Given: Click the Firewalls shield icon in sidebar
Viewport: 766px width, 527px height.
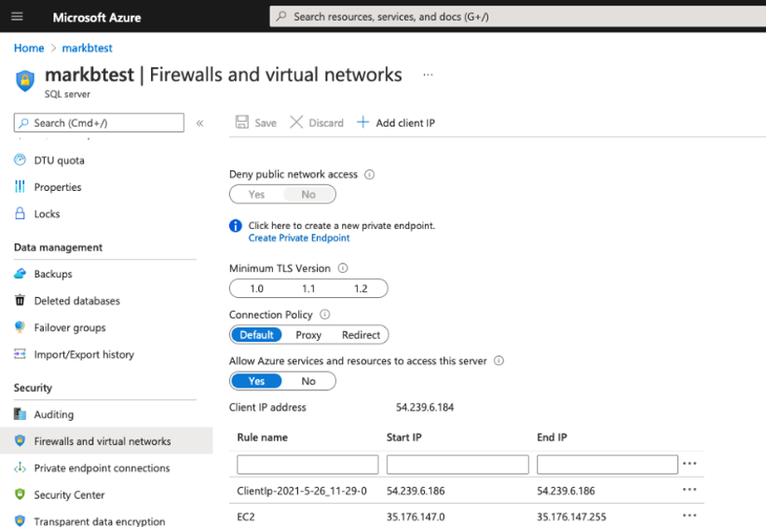Looking at the screenshot, I should 20,440.
